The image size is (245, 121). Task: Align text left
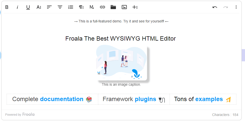pos(49,7)
